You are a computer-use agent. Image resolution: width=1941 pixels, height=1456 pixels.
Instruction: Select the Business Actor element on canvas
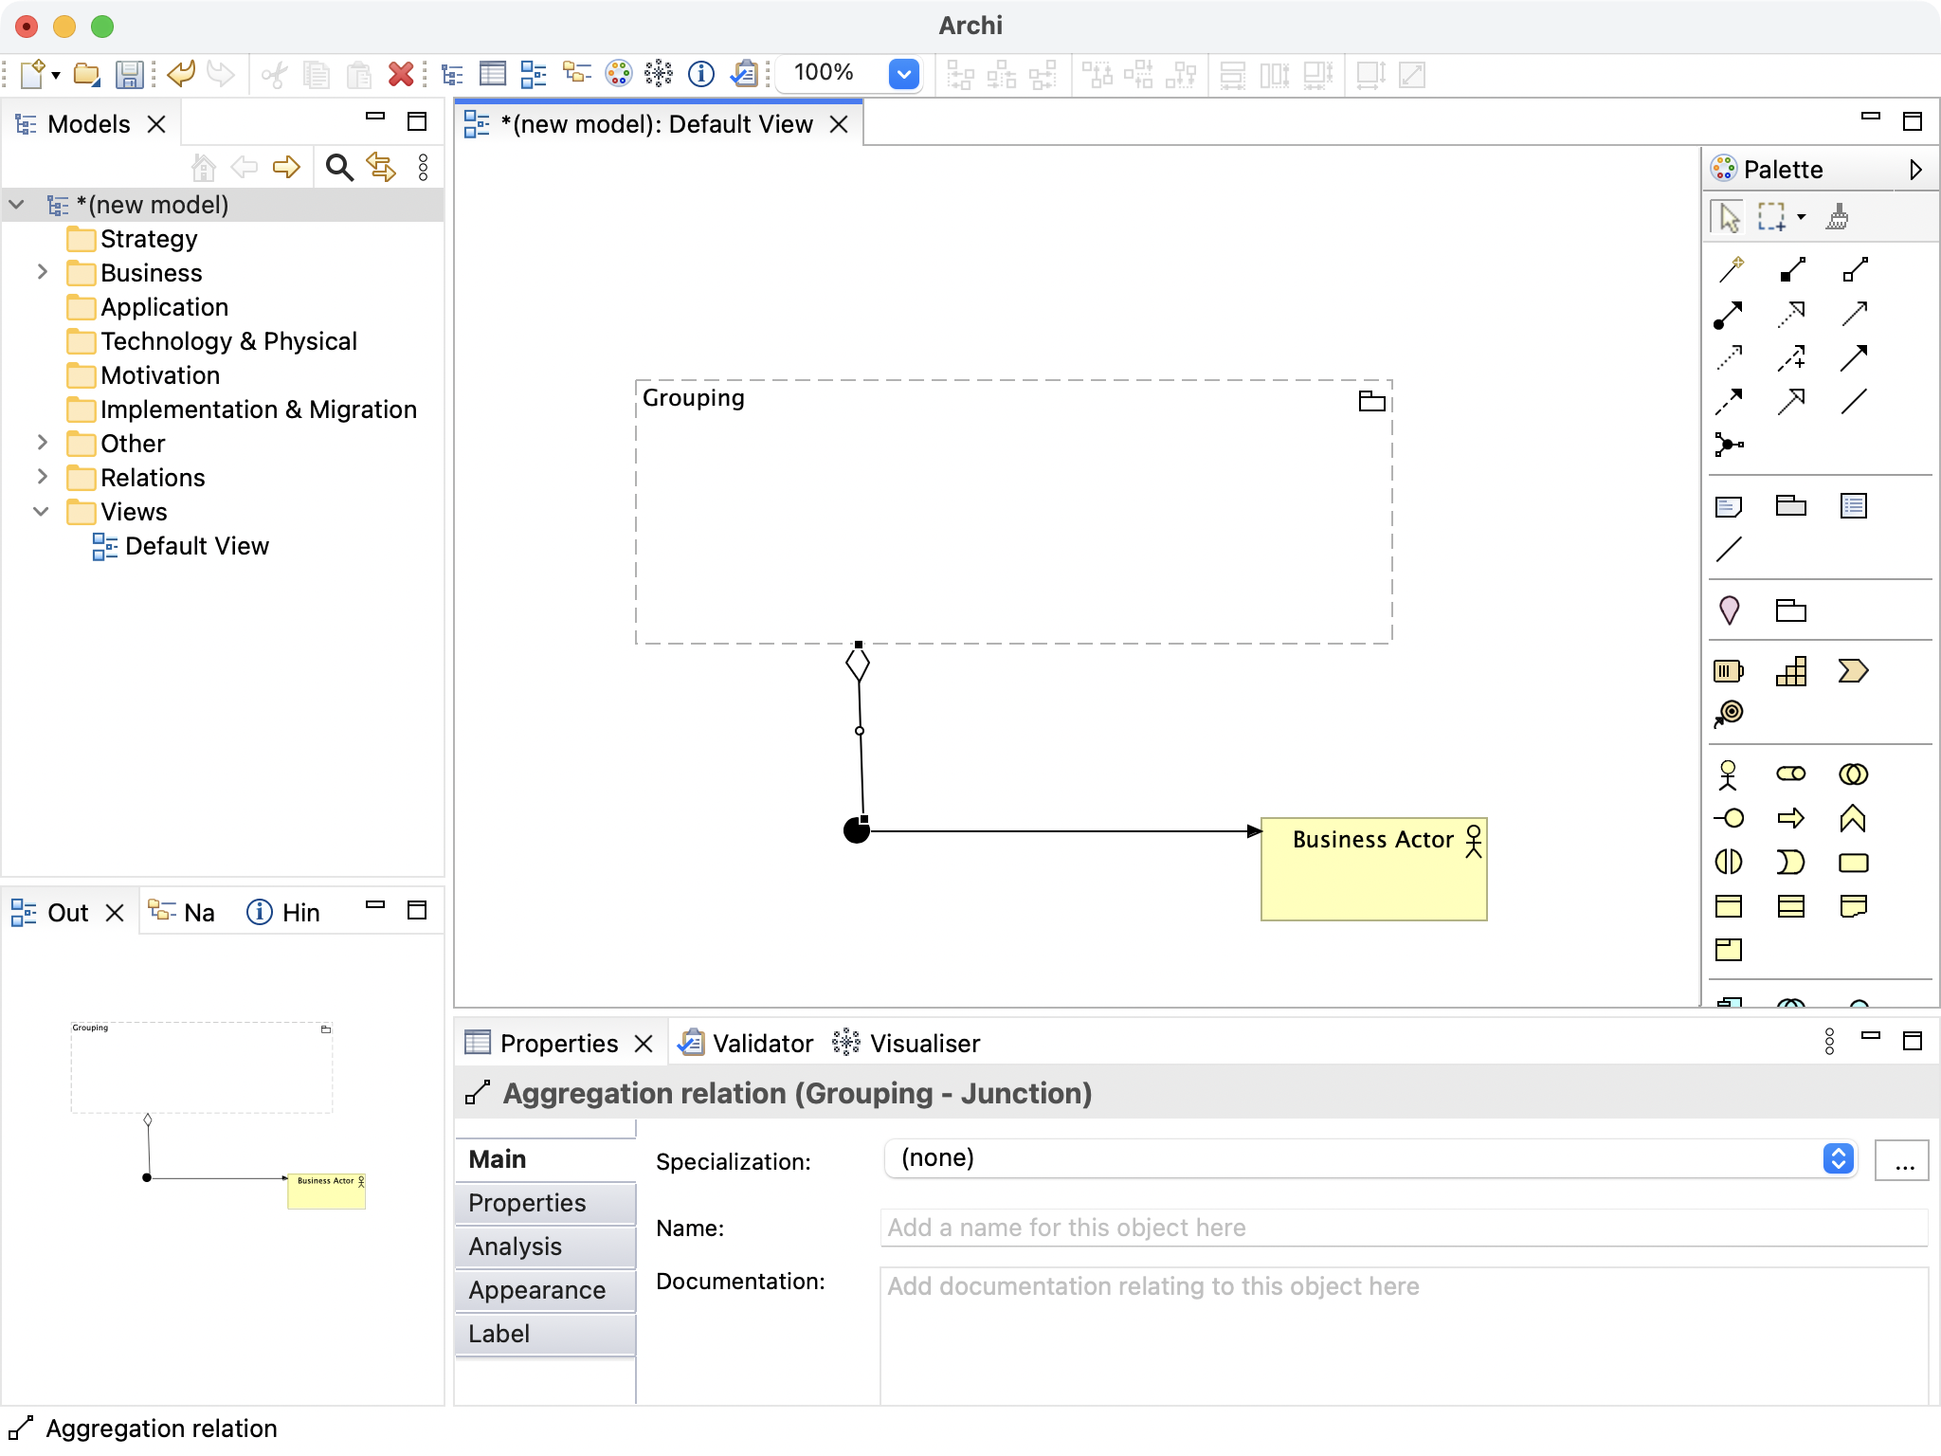[x=1373, y=869]
